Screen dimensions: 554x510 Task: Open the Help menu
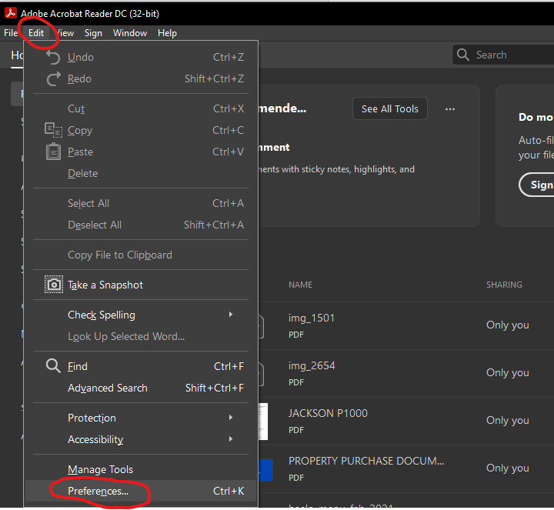pyautogui.click(x=167, y=33)
